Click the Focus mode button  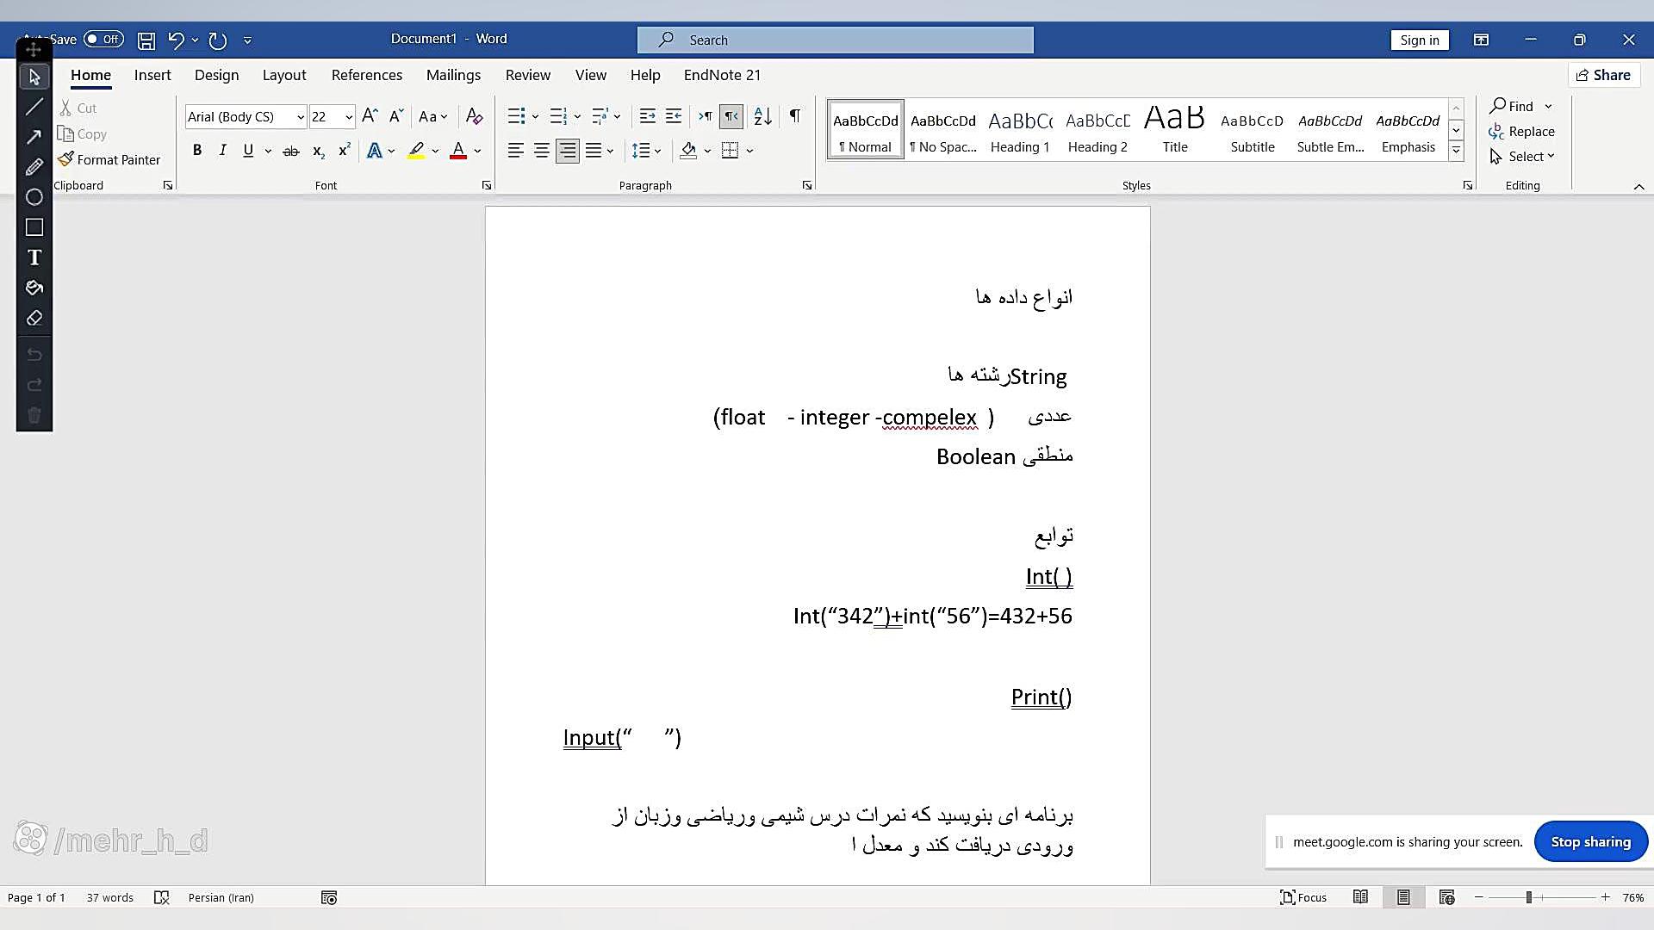(1303, 897)
